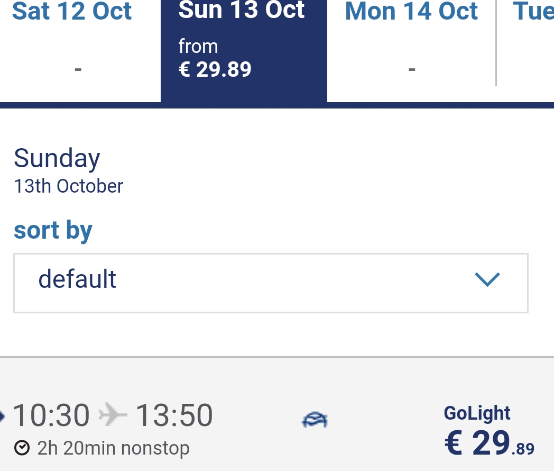Click the from € 29.89 price on Sunday tab
The width and height of the screenshot is (554, 471).
[x=215, y=58]
